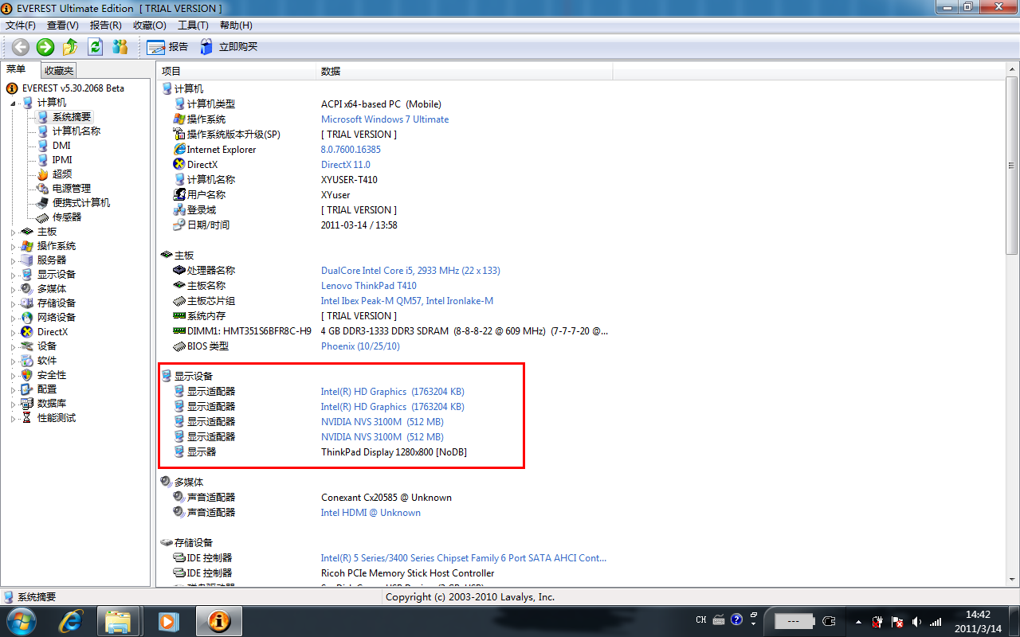
Task: Open the 8.0.7600.16385 Internet Explorer link
Action: point(351,150)
